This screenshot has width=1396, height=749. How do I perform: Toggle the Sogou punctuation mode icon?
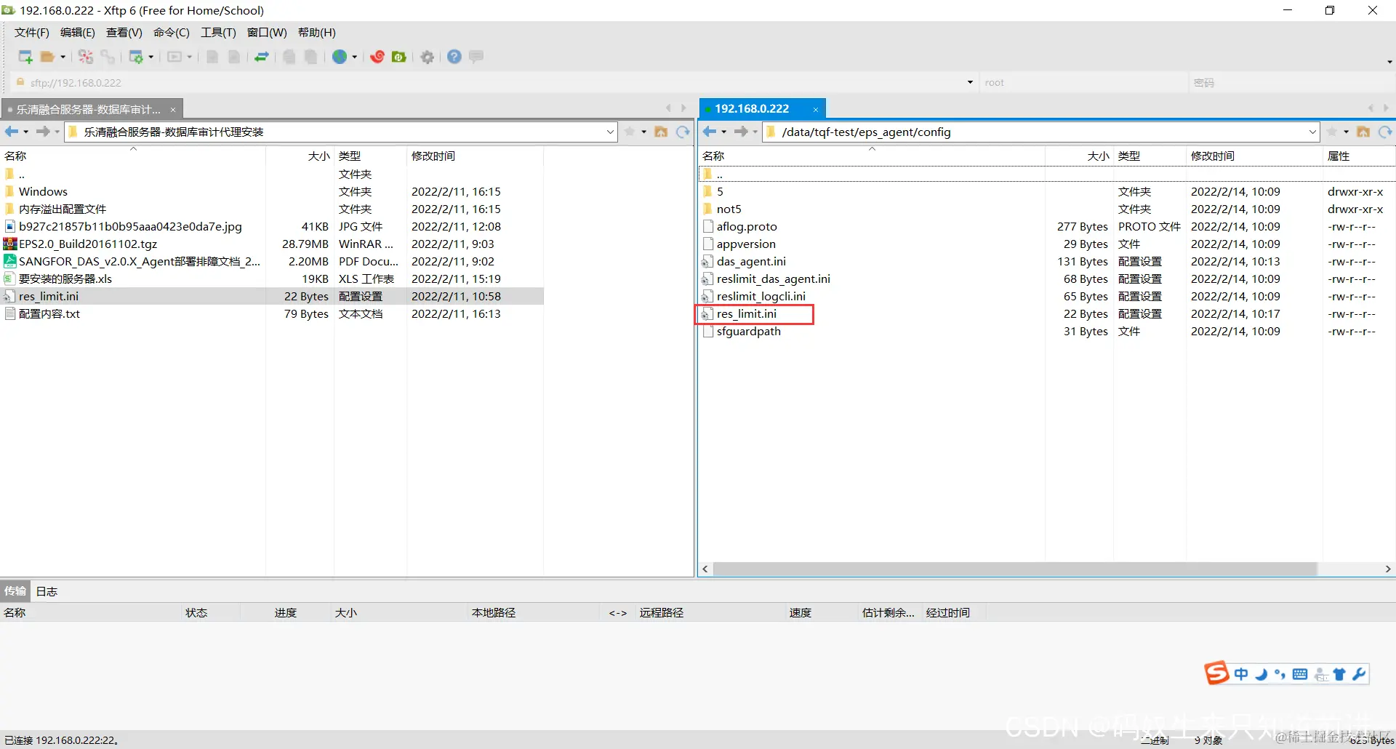click(1280, 674)
